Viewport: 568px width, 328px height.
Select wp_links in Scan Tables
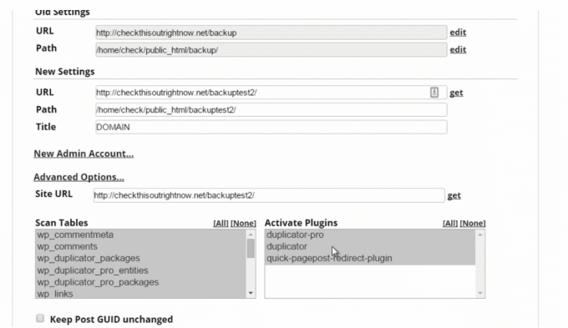pos(141,294)
